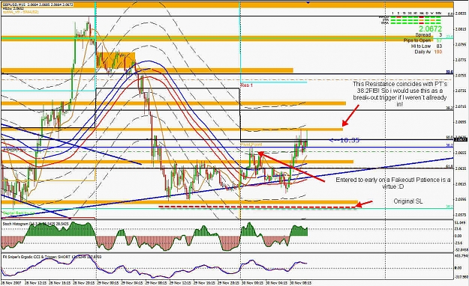Click the '29 Nov 08:15' time axis label

point(156,282)
